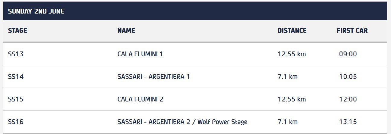Open CALA FLUMINI 1 stage name
Image resolution: width=391 pixels, height=134 pixels.
140,54
